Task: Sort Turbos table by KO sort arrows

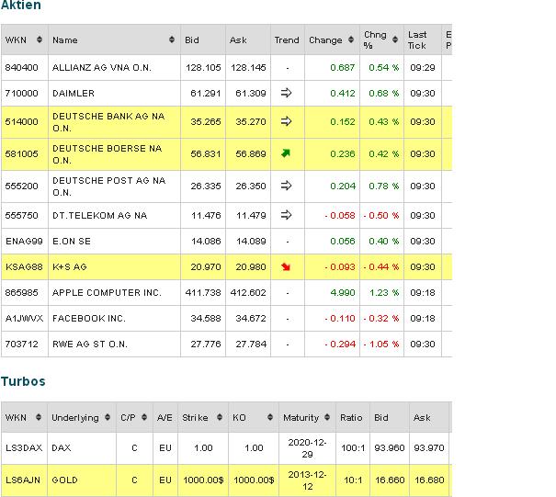Action: (270, 417)
